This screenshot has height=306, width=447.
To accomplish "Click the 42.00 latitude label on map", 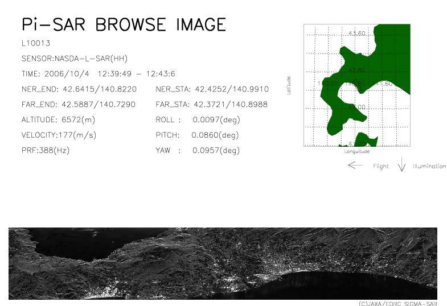I will (x=357, y=107).
